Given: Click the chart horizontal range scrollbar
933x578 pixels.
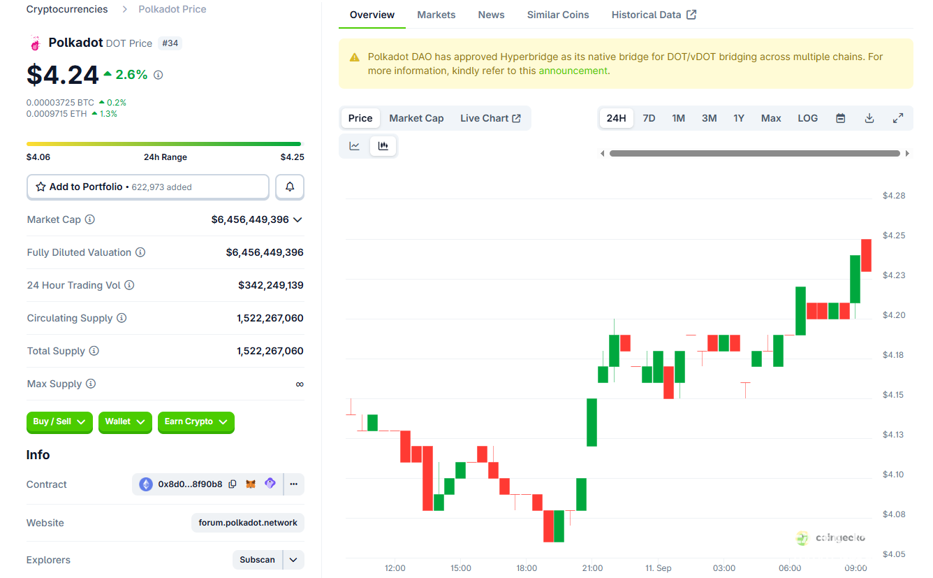Looking at the screenshot, I should pyautogui.click(x=754, y=153).
